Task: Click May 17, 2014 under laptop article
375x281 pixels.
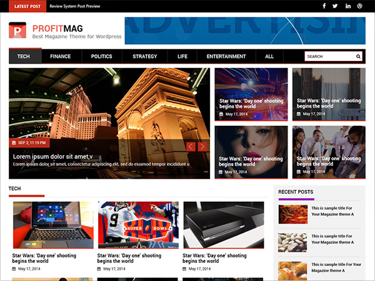Action: tap(29, 269)
